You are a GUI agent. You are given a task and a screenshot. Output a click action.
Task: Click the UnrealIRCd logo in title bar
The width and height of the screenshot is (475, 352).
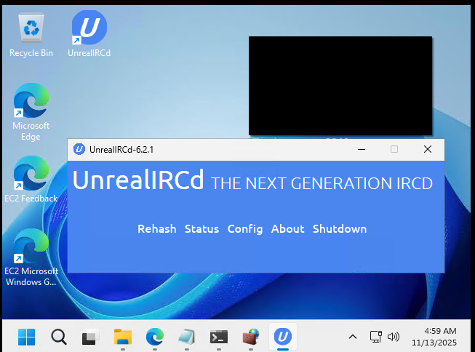pos(79,149)
